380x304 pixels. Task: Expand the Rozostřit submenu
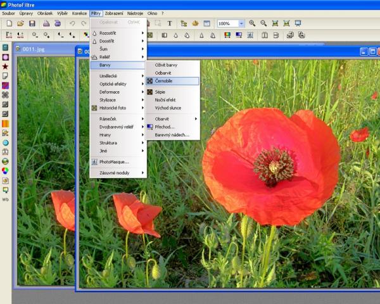click(118, 33)
